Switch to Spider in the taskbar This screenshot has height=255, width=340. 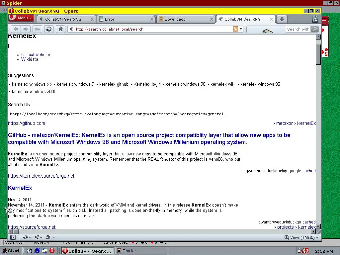(142, 251)
